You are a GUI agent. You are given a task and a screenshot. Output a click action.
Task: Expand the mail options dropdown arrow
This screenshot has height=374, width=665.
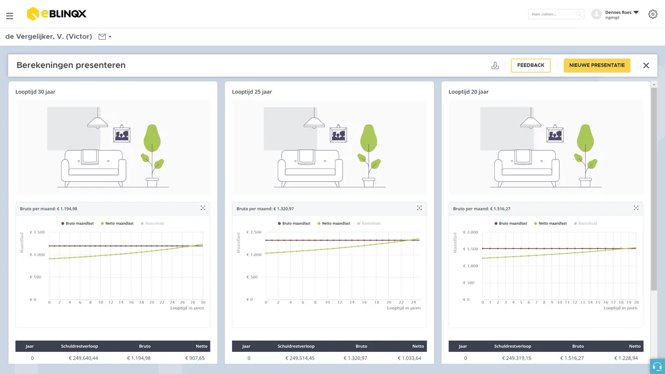(x=110, y=37)
